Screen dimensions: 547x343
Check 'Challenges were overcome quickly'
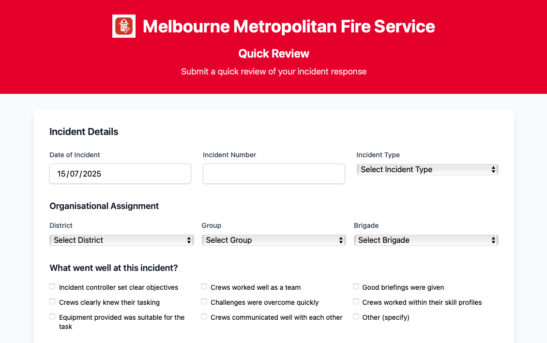204,301
